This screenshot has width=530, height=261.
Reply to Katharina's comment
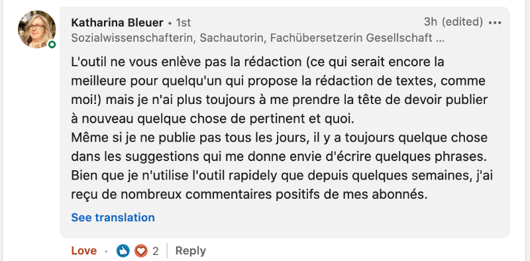(x=191, y=251)
